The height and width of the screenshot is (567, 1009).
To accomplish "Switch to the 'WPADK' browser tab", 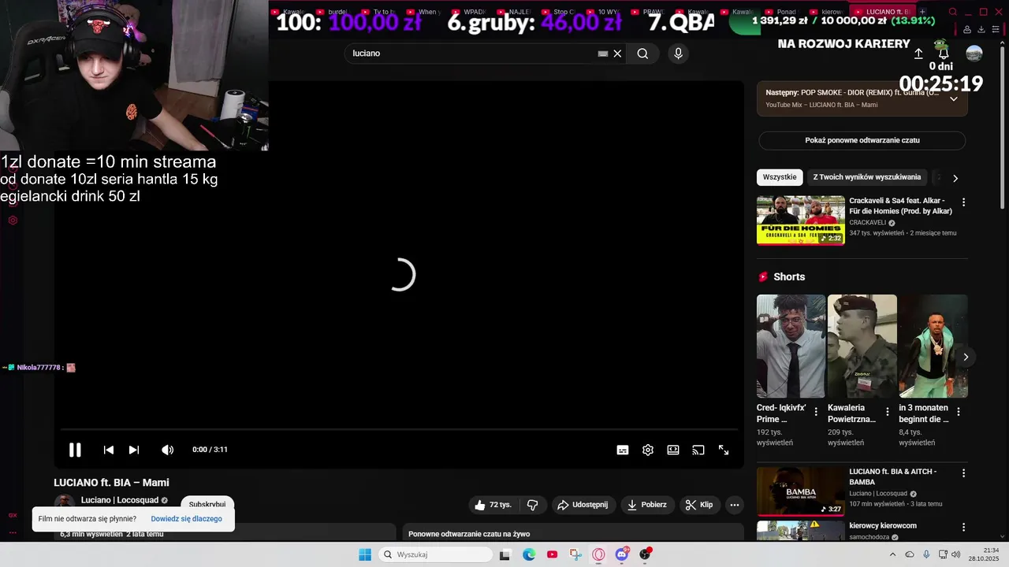I will (471, 12).
